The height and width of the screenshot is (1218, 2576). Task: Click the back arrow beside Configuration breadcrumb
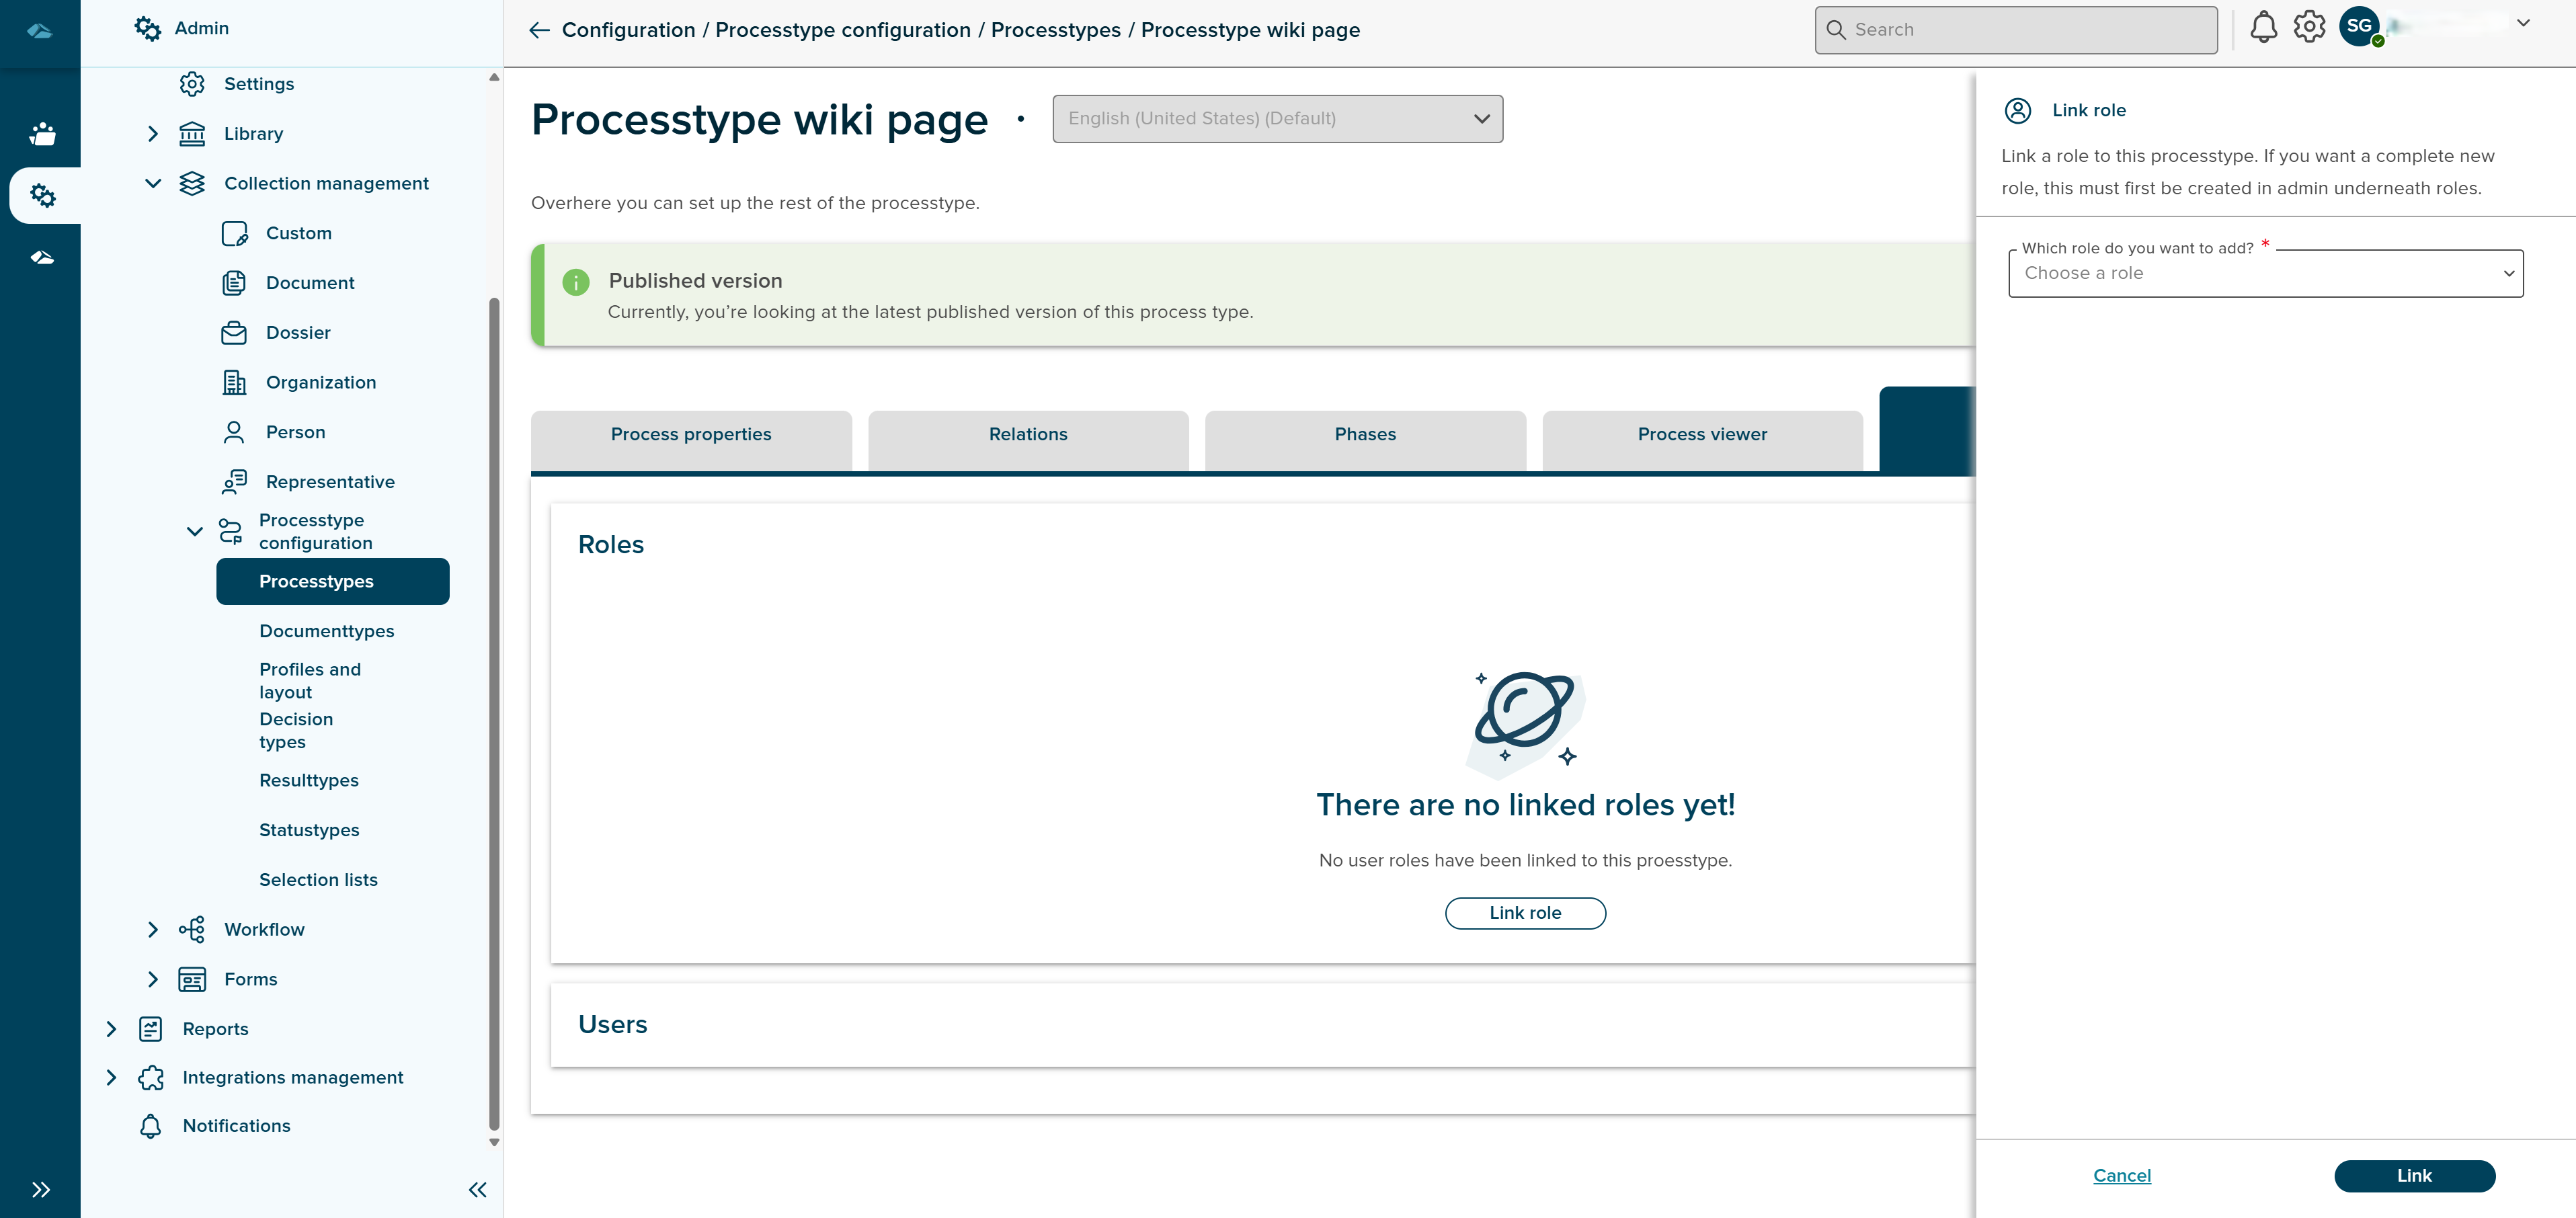[x=540, y=30]
